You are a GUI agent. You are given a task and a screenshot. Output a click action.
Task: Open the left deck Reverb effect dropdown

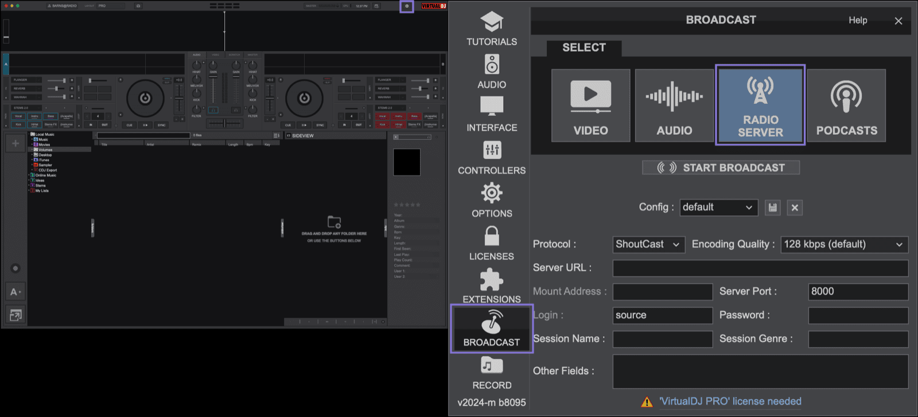[x=26, y=88]
